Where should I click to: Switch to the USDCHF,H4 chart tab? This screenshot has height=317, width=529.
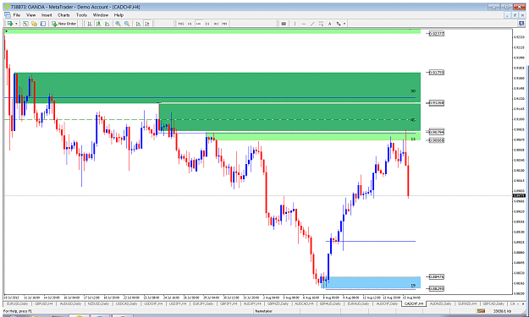click(152, 303)
